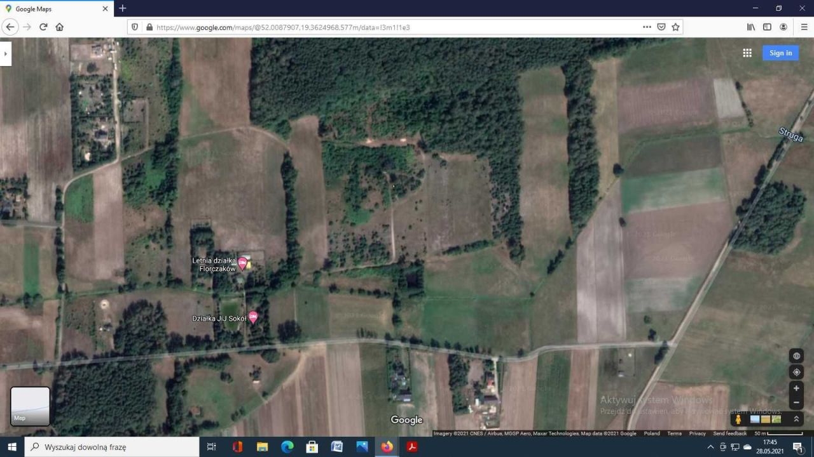Click the zoom in plus icon
The height and width of the screenshot is (457, 814).
[x=796, y=388]
